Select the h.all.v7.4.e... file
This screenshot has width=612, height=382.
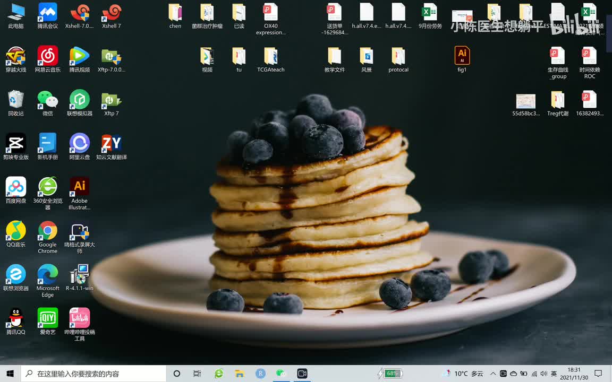[367, 16]
